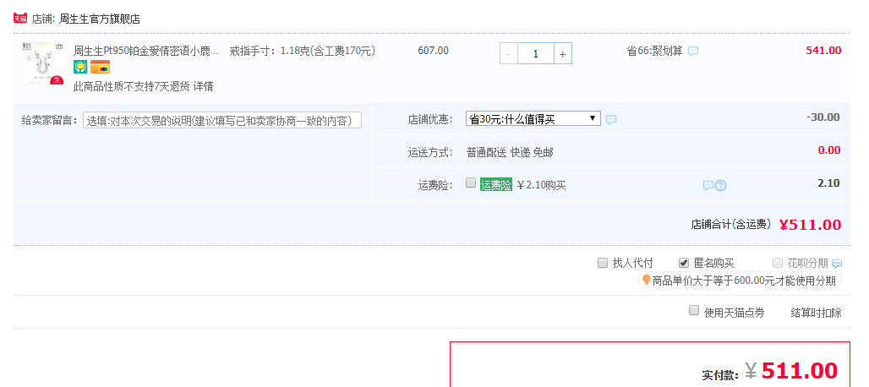Check the 使用天猫点券 checkbox
The height and width of the screenshot is (387, 869).
pos(694,311)
